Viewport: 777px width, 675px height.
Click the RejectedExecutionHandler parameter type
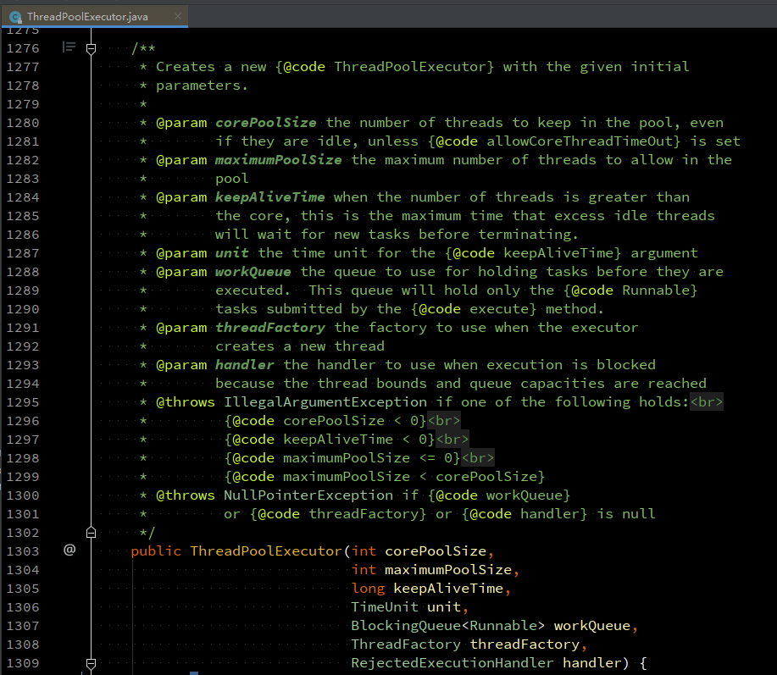pos(452,663)
